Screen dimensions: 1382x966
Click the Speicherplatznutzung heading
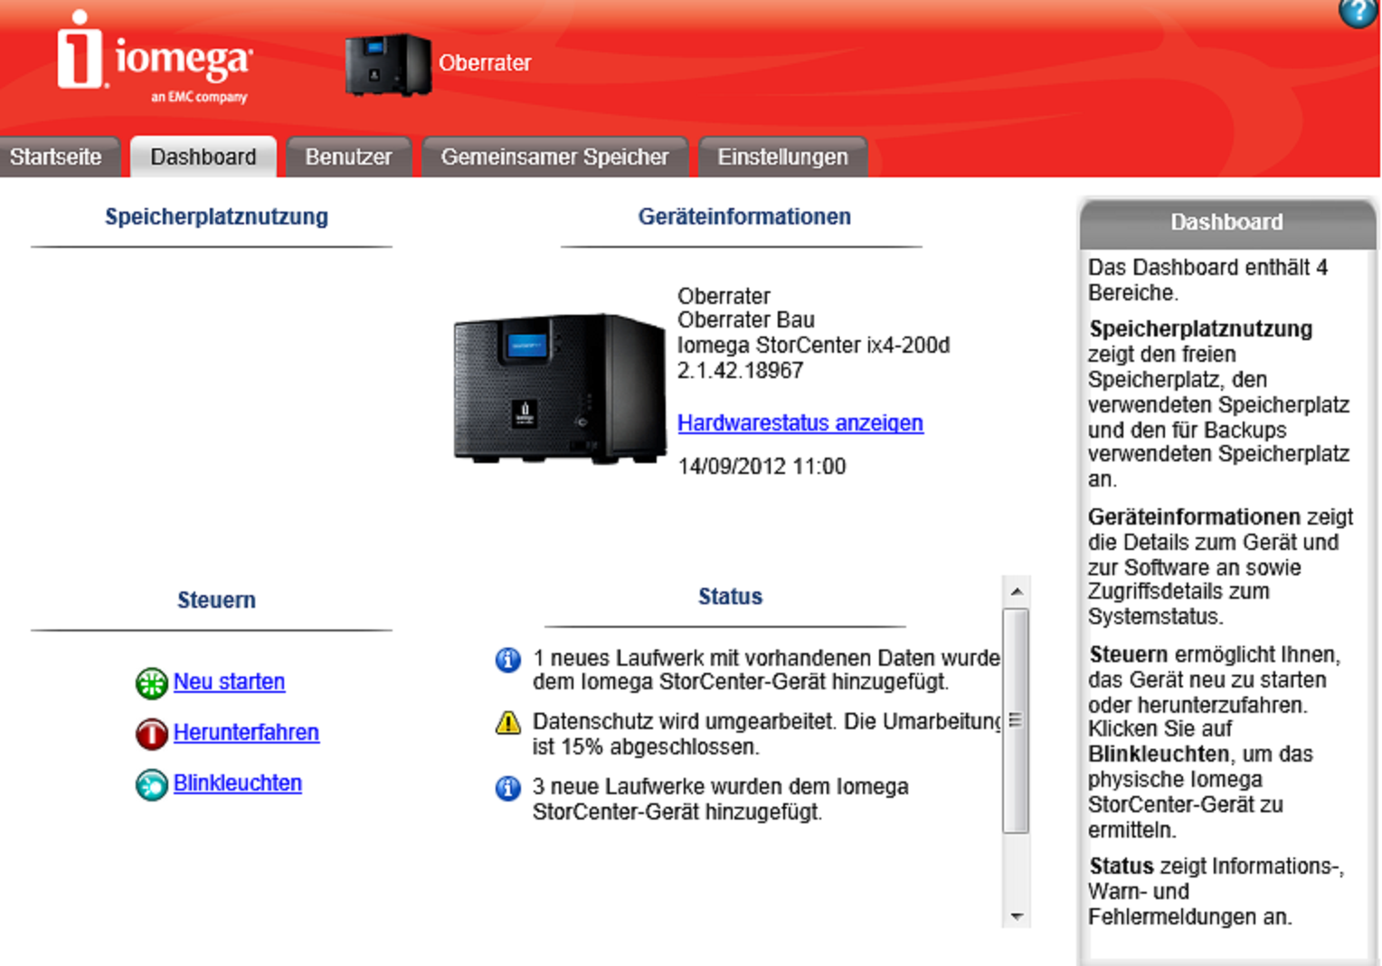tap(217, 216)
